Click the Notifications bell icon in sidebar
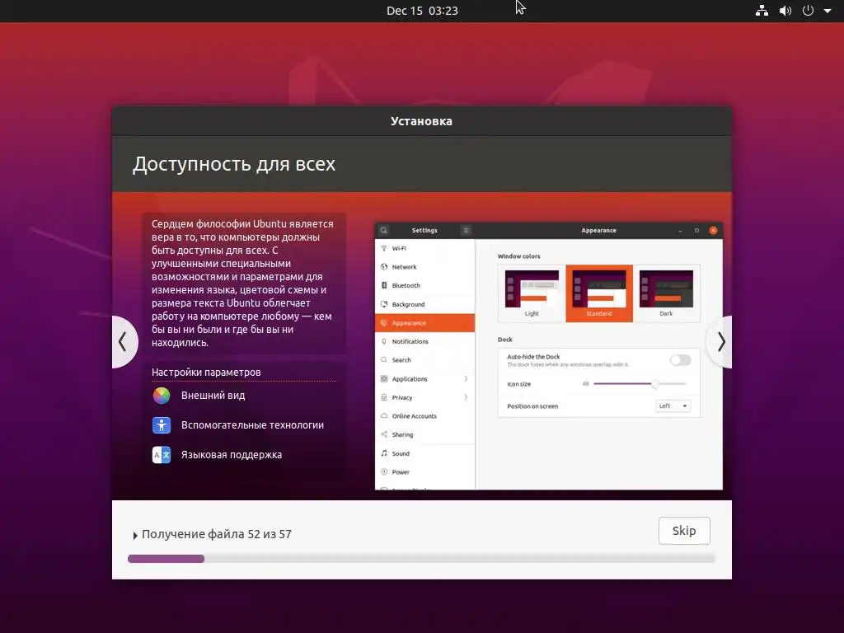The width and height of the screenshot is (844, 633). coord(384,342)
